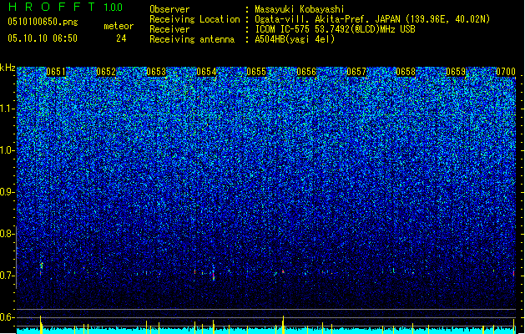
Task: Click the meteor count value 24
Action: pyautogui.click(x=121, y=38)
